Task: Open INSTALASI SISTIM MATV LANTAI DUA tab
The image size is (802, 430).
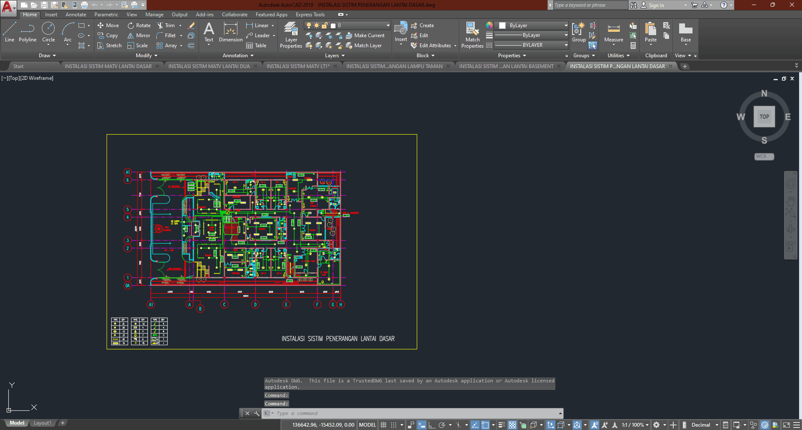Action: click(x=209, y=66)
